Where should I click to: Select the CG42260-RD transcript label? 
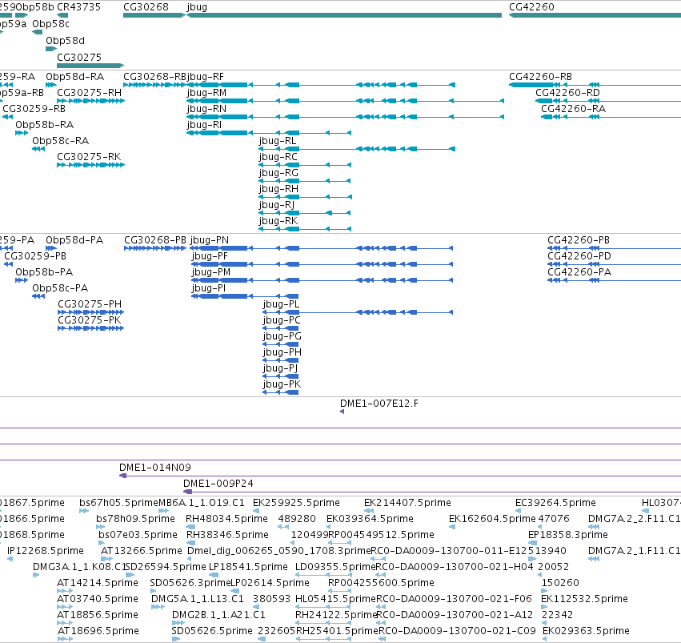[567, 93]
